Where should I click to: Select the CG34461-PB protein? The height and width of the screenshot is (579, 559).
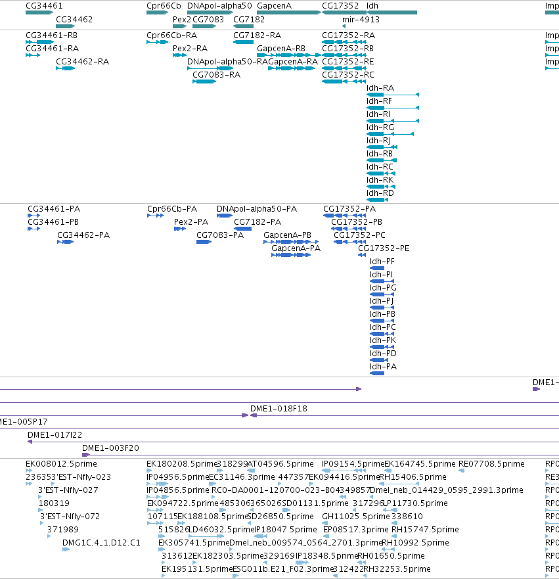34,229
